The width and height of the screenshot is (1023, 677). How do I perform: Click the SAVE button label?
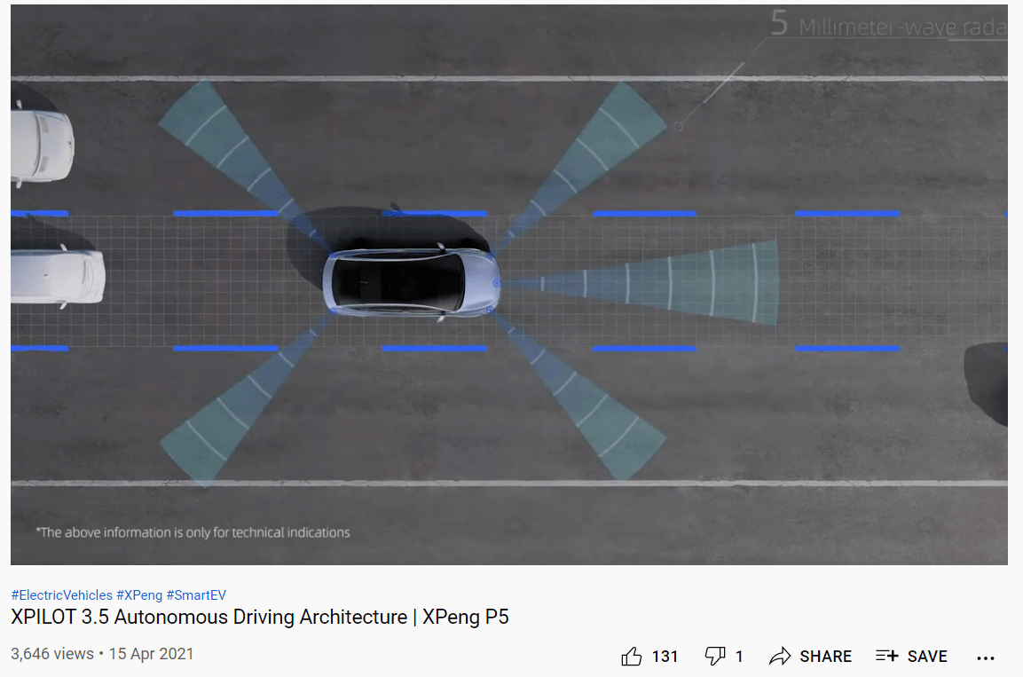(x=927, y=656)
